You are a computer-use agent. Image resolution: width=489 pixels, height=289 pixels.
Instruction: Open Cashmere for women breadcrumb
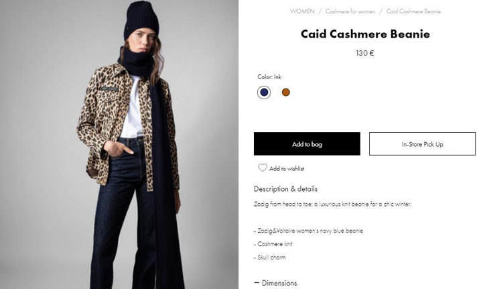pyautogui.click(x=350, y=11)
